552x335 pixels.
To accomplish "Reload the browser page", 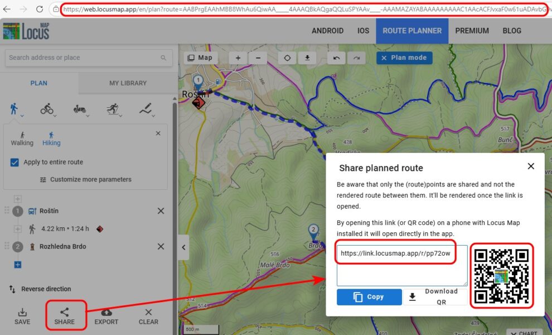I will tap(40, 9).
